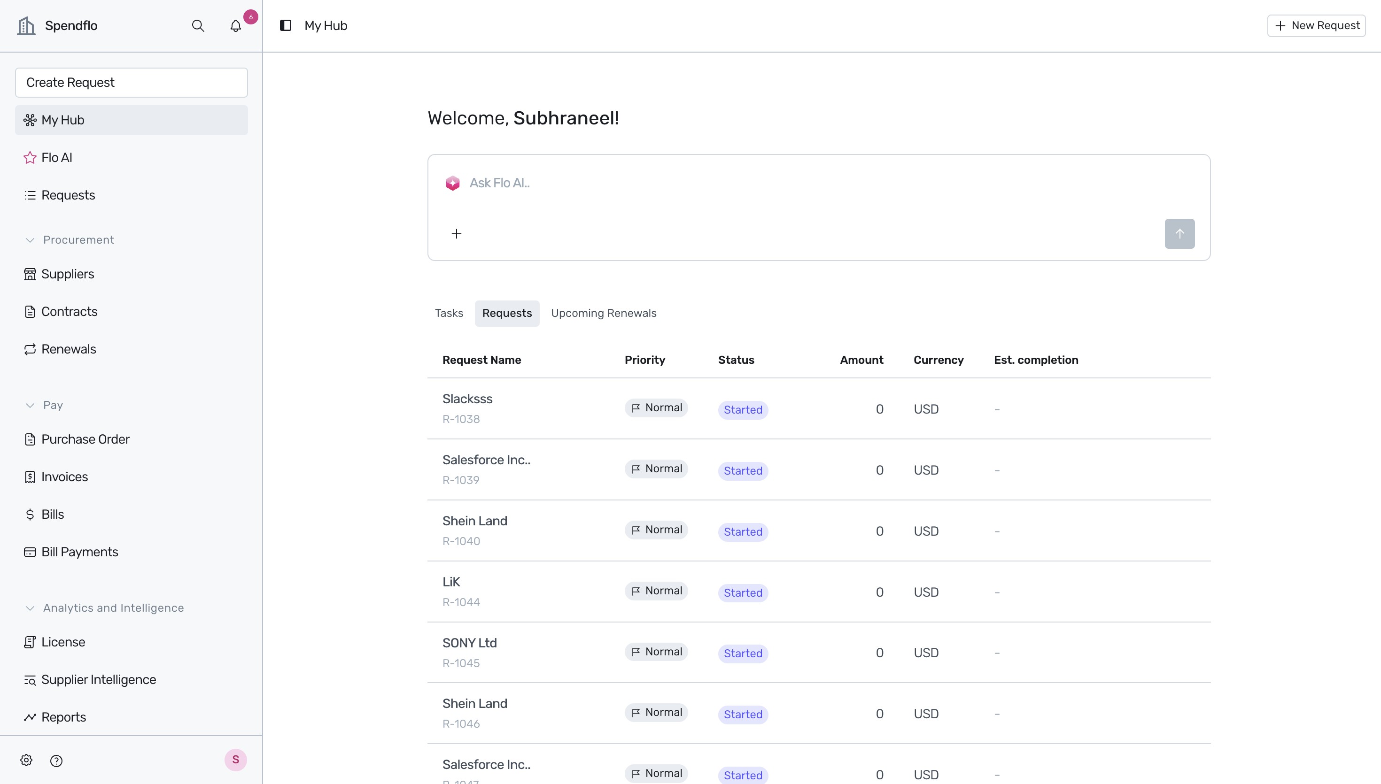Open the search icon in sidebar header

pos(198,26)
